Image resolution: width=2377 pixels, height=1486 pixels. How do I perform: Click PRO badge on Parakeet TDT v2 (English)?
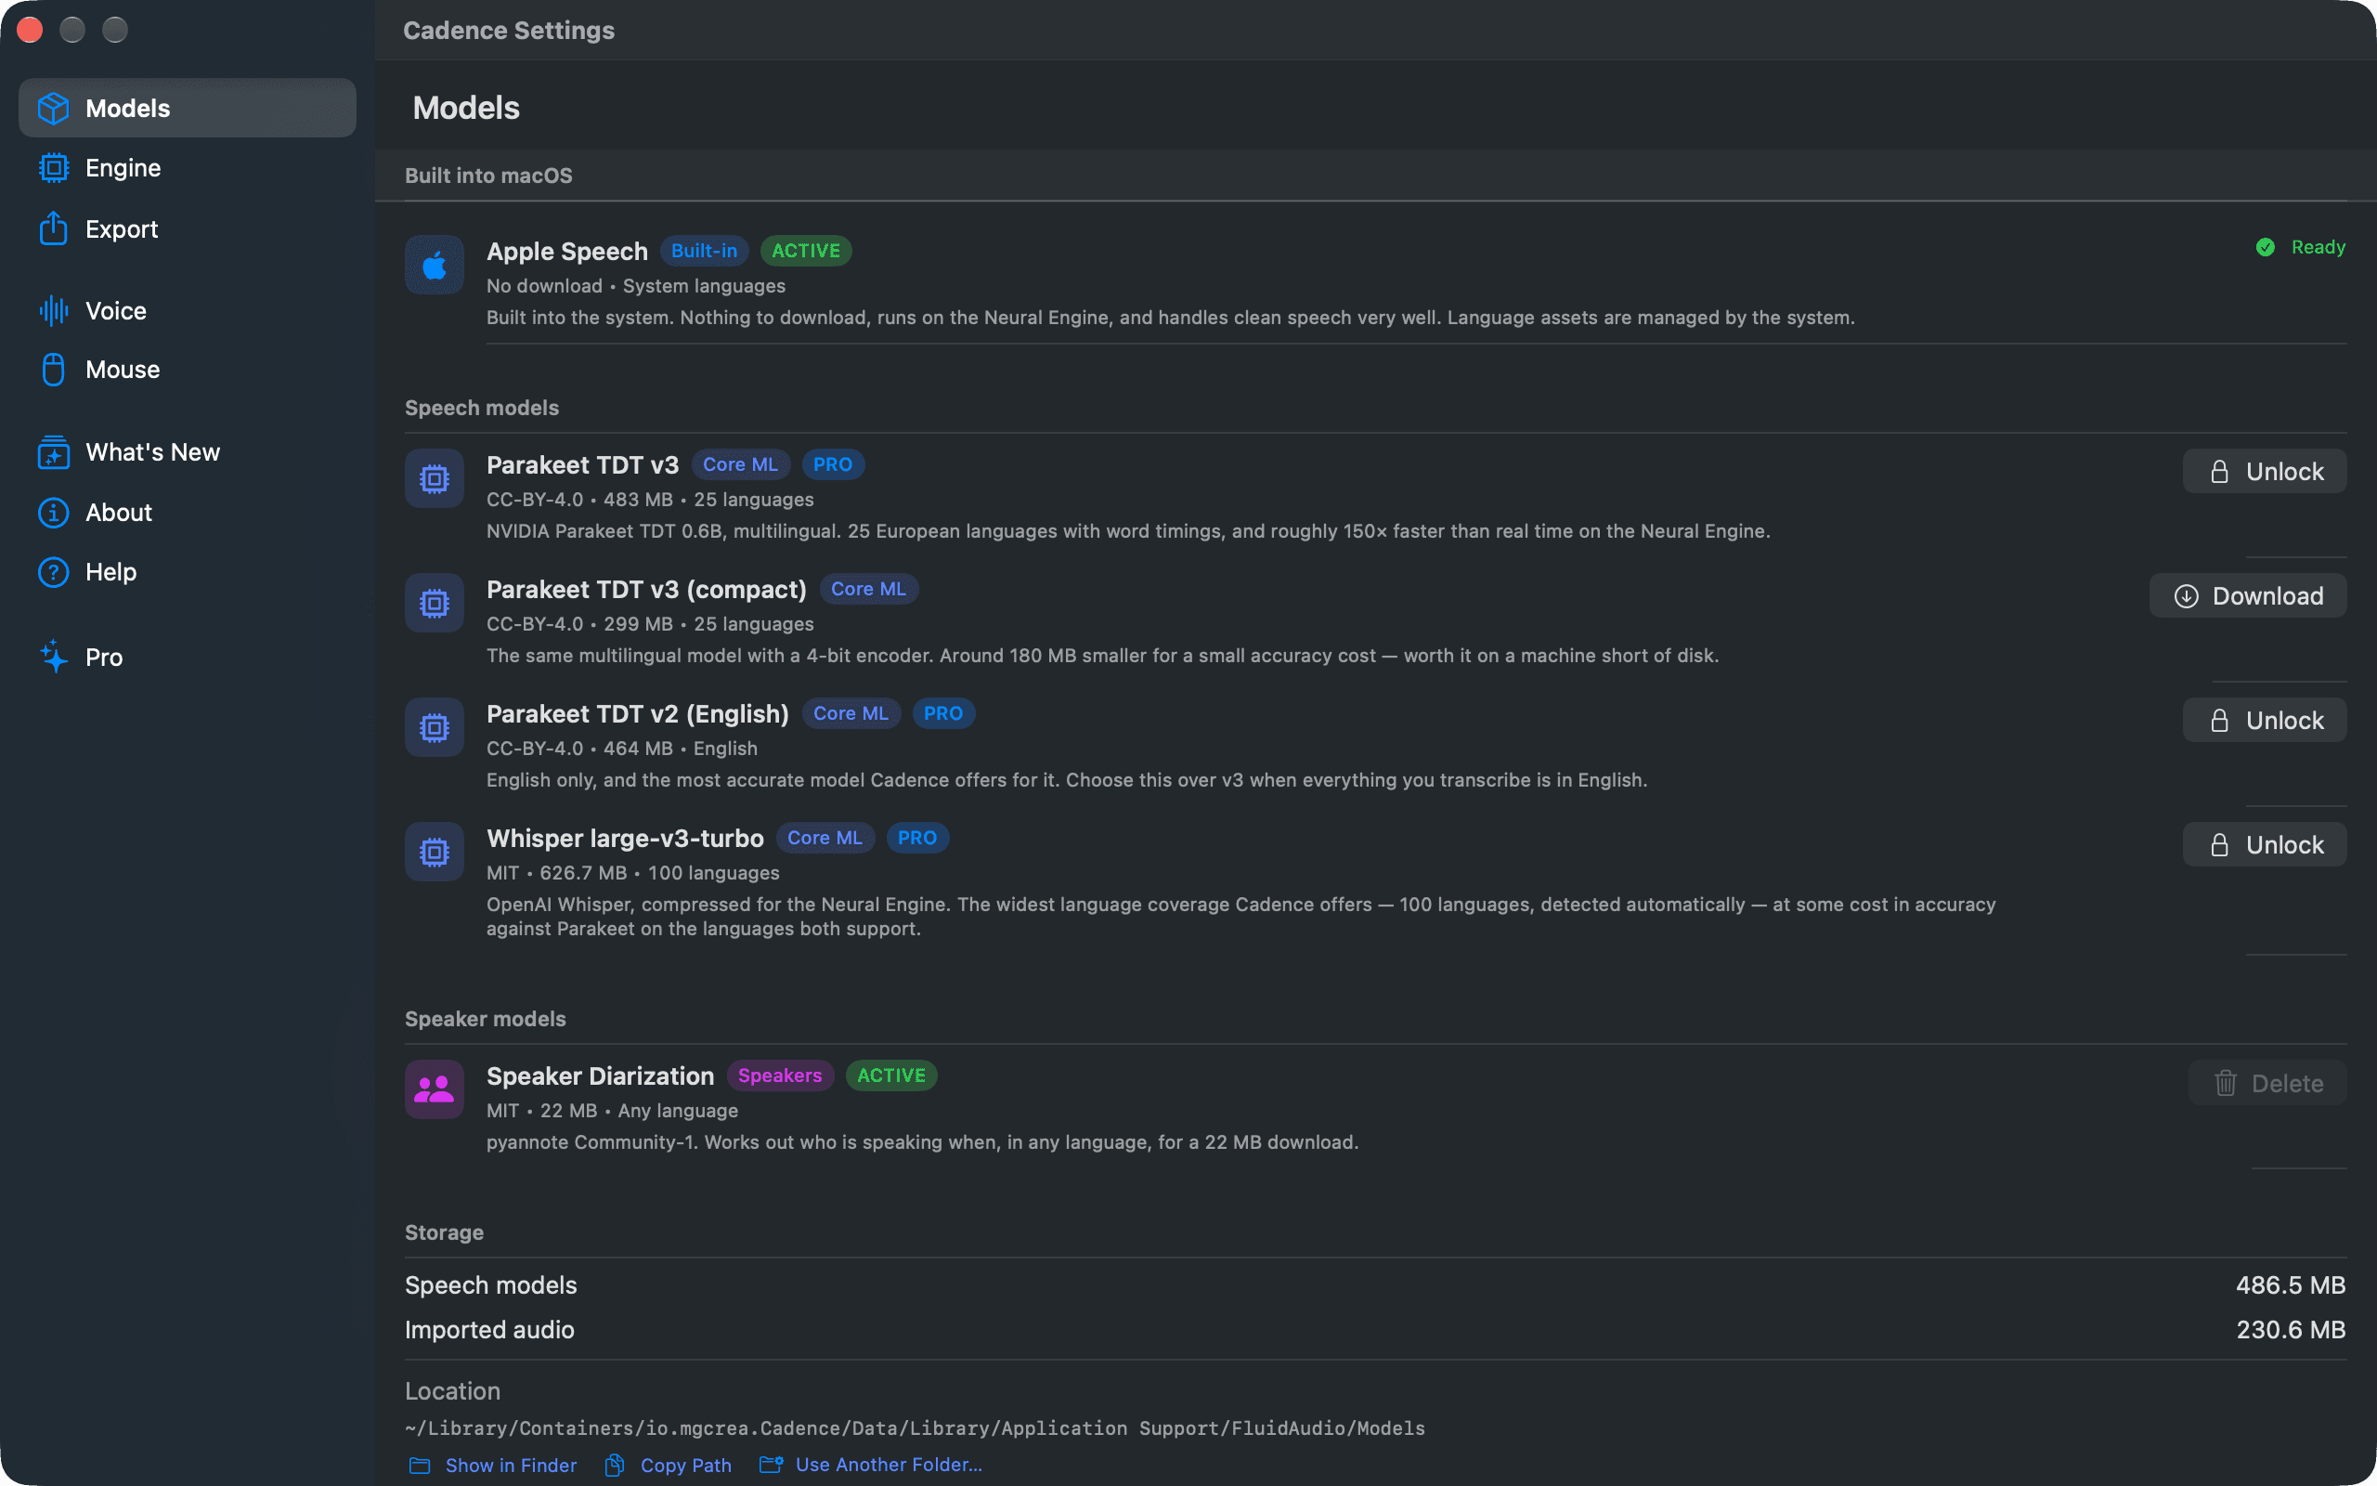coord(943,713)
